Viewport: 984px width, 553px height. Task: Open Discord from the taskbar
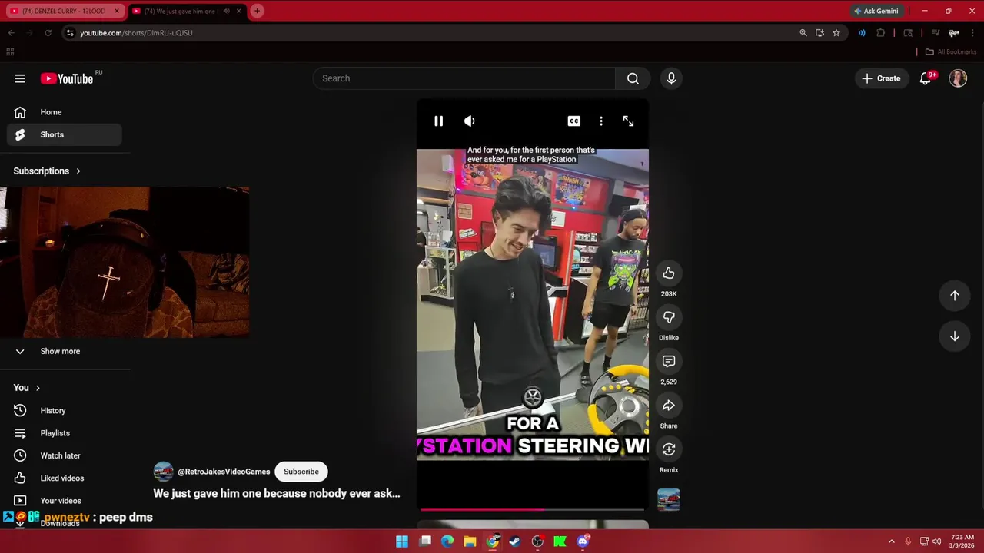tap(583, 541)
